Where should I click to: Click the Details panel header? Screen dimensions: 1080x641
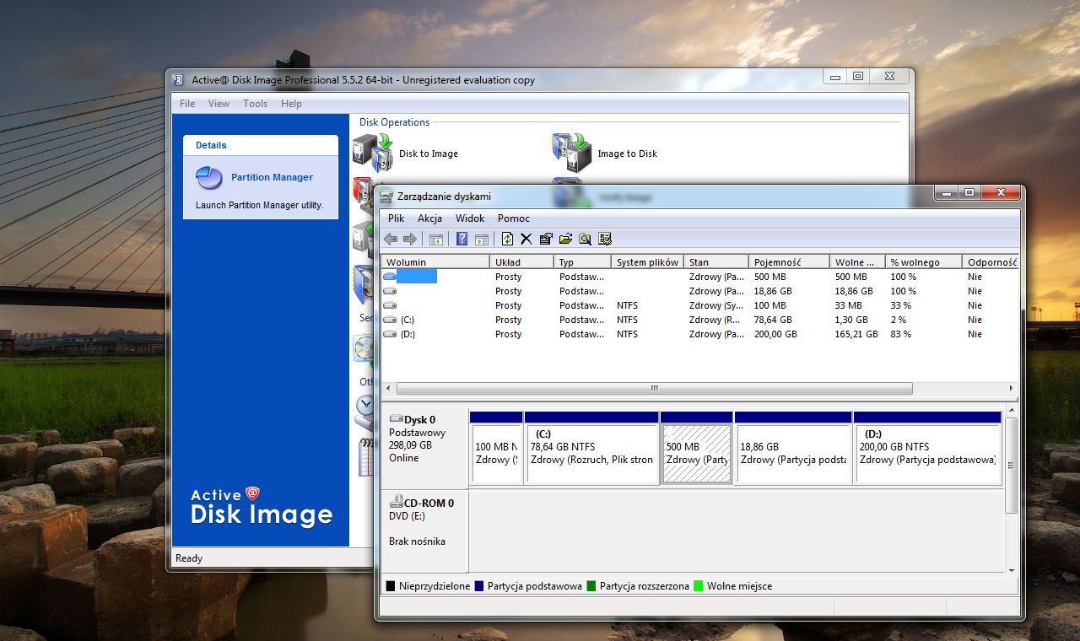(261, 145)
